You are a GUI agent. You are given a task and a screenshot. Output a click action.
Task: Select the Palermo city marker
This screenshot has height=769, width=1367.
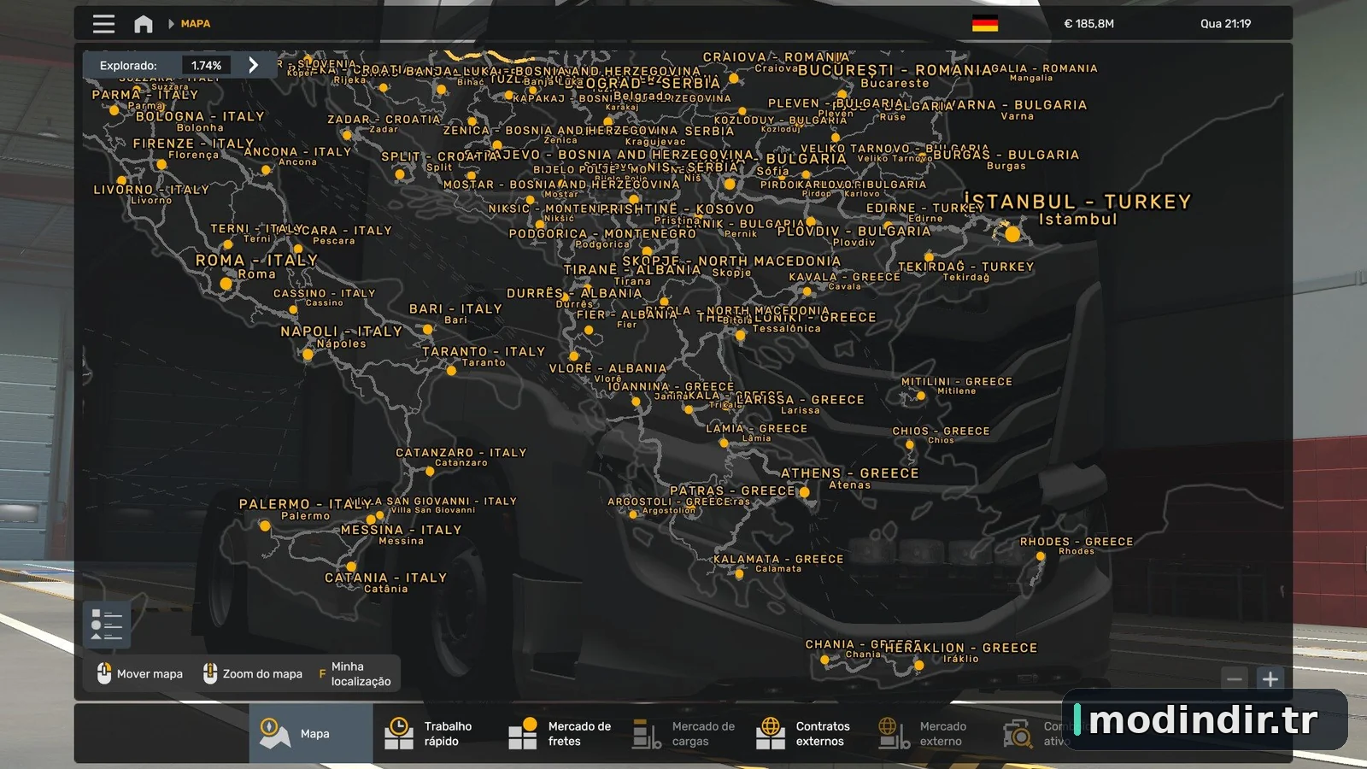tap(265, 526)
